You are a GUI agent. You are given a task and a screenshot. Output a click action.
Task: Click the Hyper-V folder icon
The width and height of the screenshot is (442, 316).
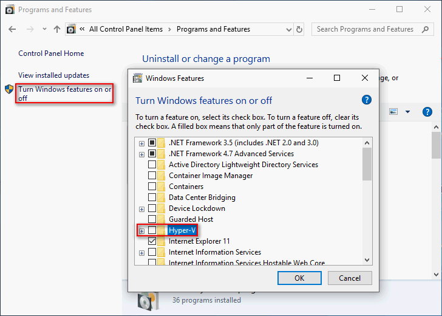click(x=161, y=230)
